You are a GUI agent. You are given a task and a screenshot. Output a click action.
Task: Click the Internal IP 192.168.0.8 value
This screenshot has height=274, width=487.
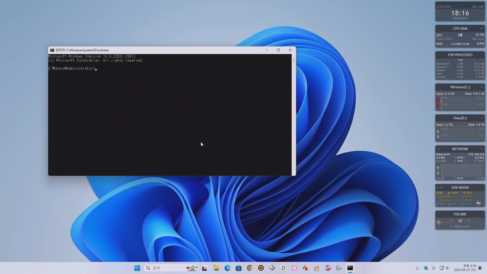pyautogui.click(x=476, y=154)
